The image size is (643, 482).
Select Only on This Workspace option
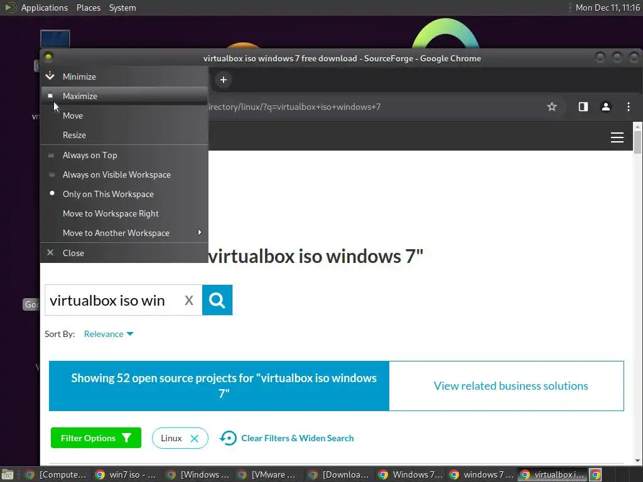click(124, 194)
